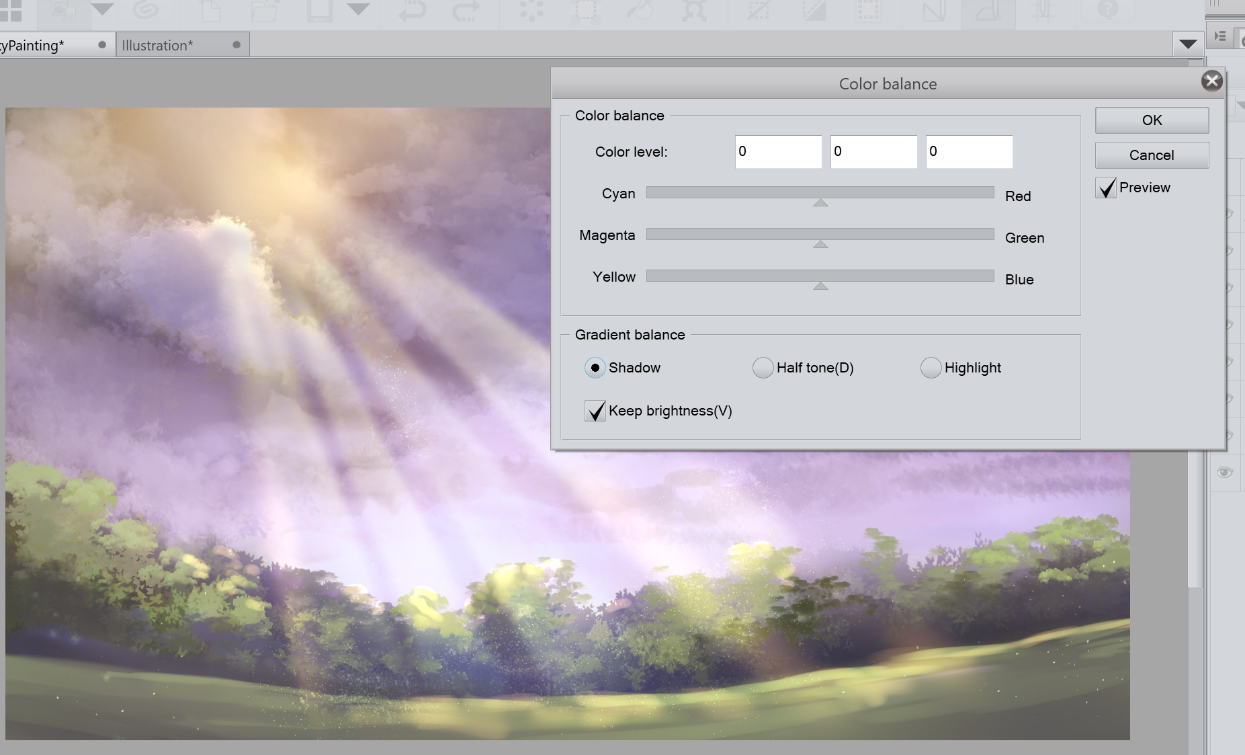Click the Cyan-Red slider handle
1245x755 pixels.
point(820,202)
